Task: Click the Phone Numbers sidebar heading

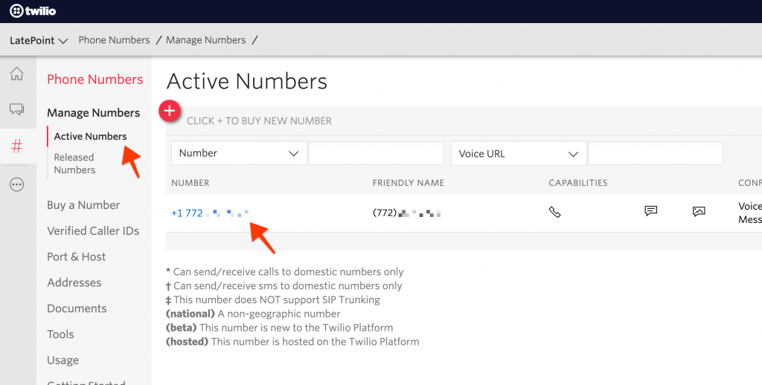Action: (95, 79)
